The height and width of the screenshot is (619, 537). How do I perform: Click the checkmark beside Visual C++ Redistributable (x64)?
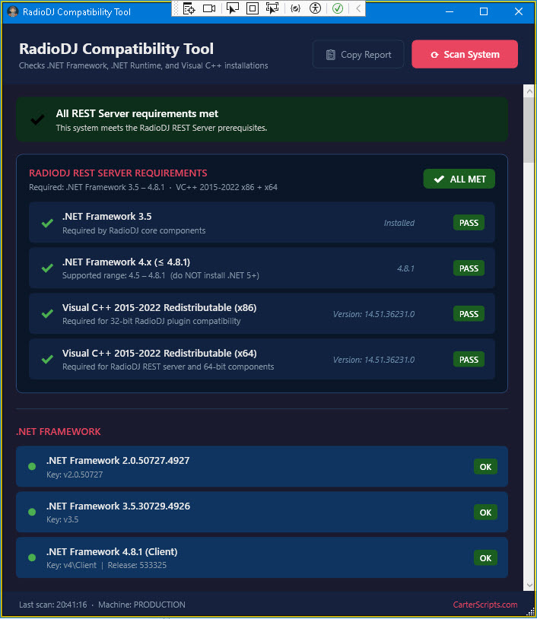(x=47, y=360)
